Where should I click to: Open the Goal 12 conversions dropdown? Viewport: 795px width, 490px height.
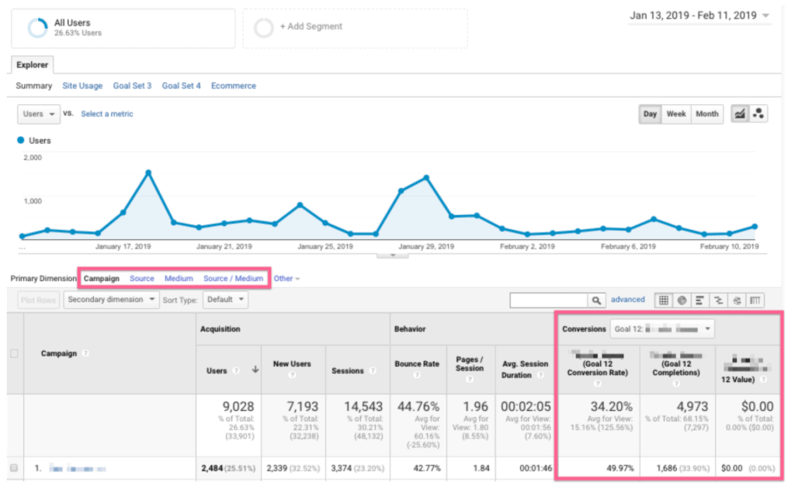662,329
